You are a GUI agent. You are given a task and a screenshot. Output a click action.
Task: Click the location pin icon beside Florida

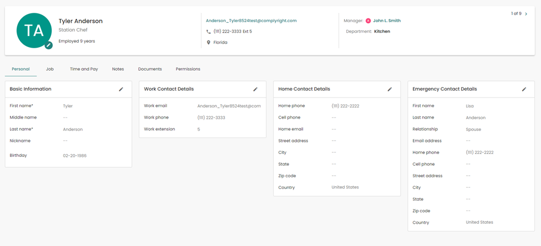click(x=209, y=43)
